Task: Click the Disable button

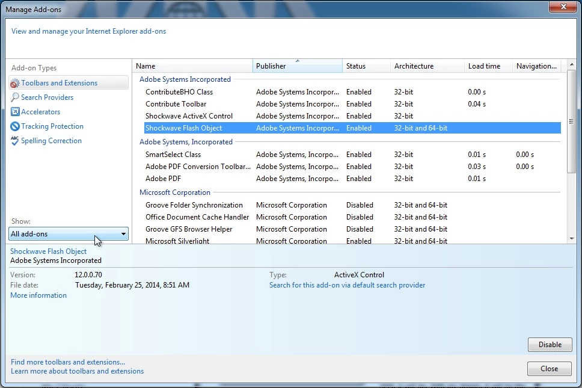Action: 550,345
